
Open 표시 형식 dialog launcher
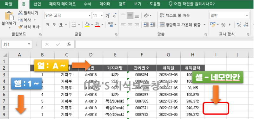pyautogui.click(x=248, y=34)
